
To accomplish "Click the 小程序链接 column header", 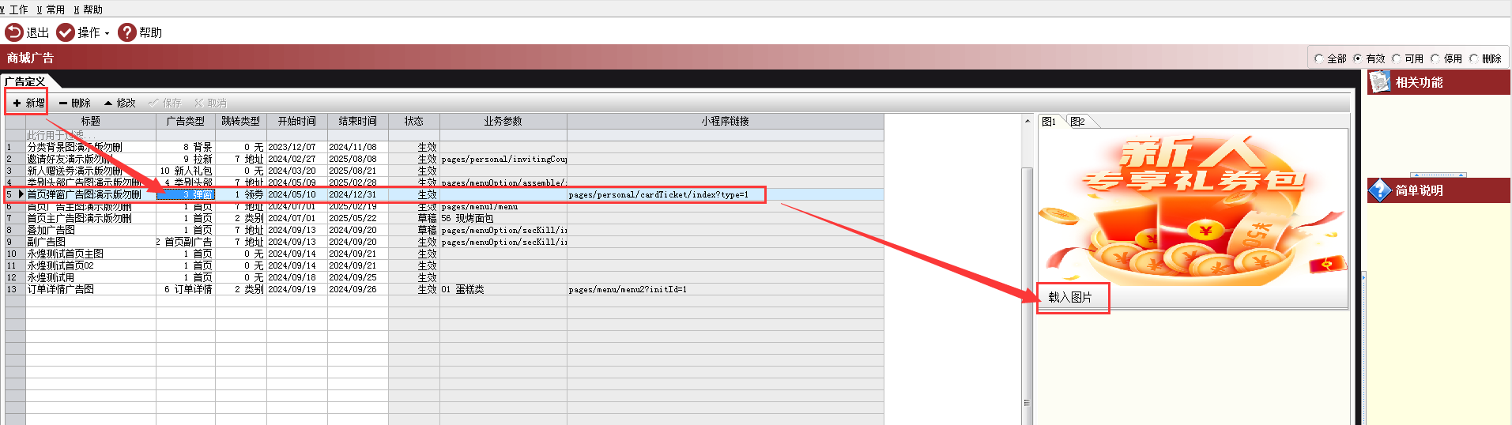I will 726,121.
